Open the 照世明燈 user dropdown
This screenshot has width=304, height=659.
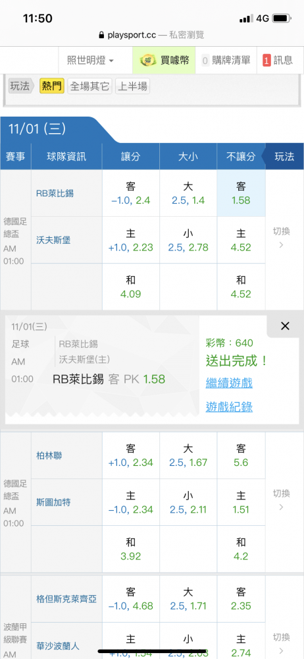pyautogui.click(x=90, y=60)
